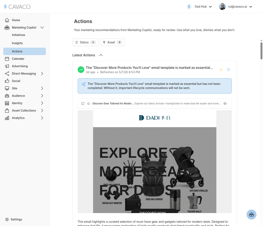Select Actions in the sidebar

point(24,51)
